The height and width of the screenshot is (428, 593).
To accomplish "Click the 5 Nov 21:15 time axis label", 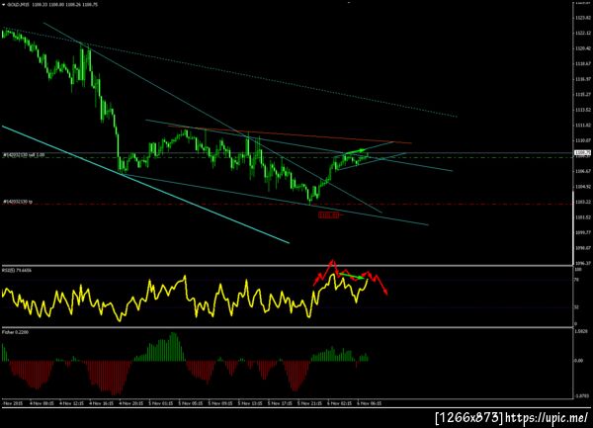I will [x=309, y=403].
